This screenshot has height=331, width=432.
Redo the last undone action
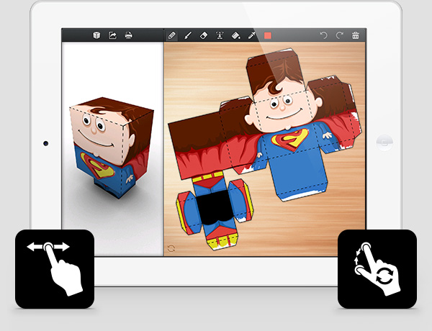[340, 35]
